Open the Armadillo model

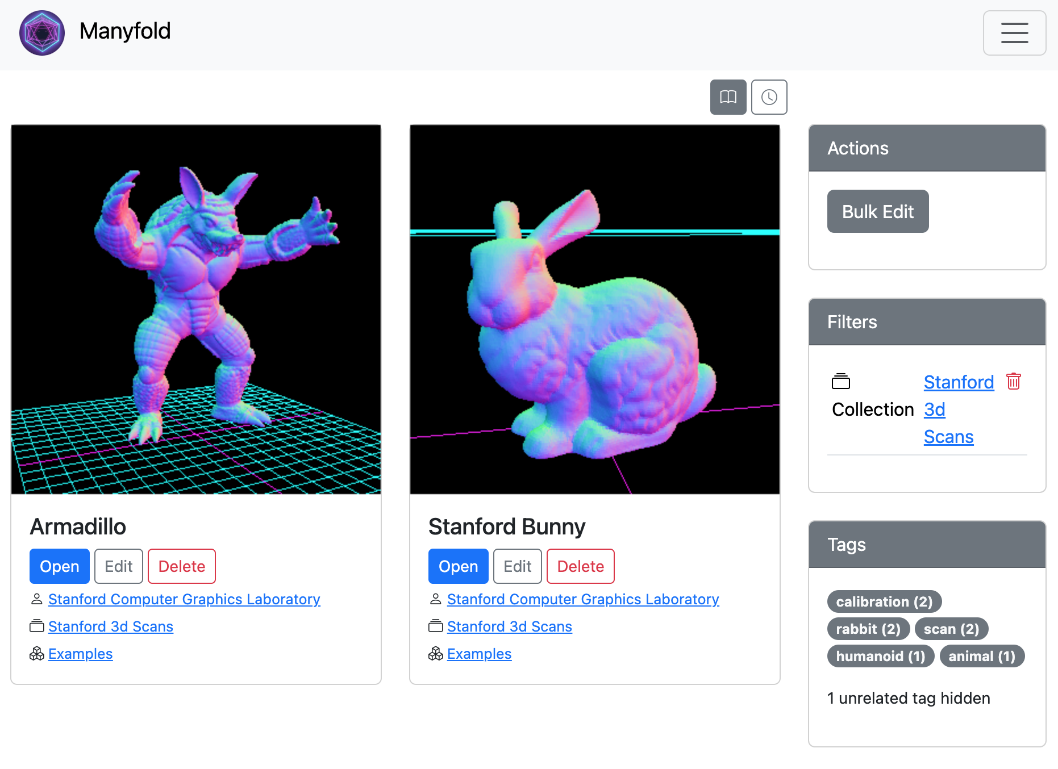coord(59,566)
